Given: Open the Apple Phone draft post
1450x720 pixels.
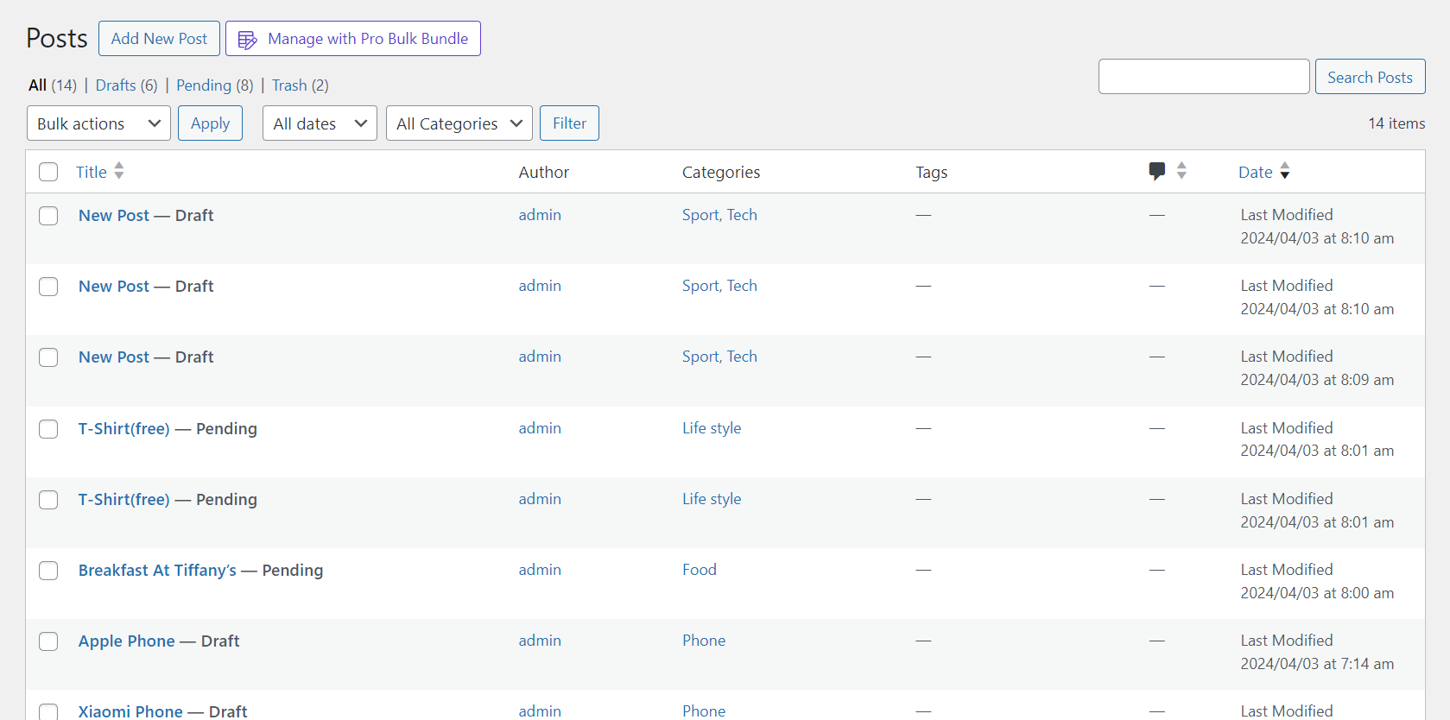Looking at the screenshot, I should point(127,641).
